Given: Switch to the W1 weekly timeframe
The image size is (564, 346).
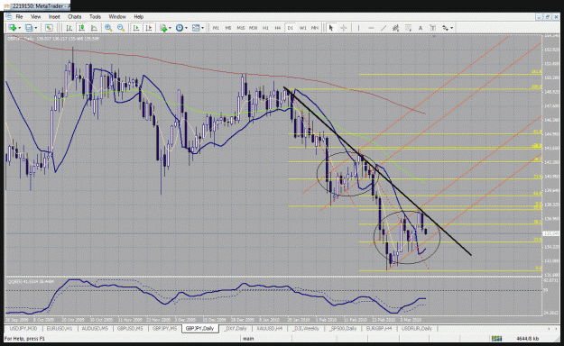Looking at the screenshot, I should click(303, 28).
